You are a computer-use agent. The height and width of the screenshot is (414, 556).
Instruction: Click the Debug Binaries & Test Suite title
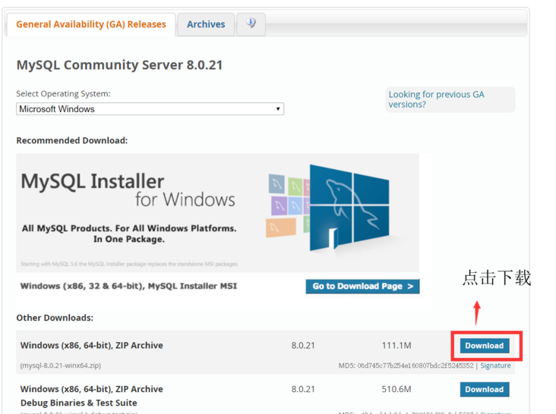click(79, 403)
